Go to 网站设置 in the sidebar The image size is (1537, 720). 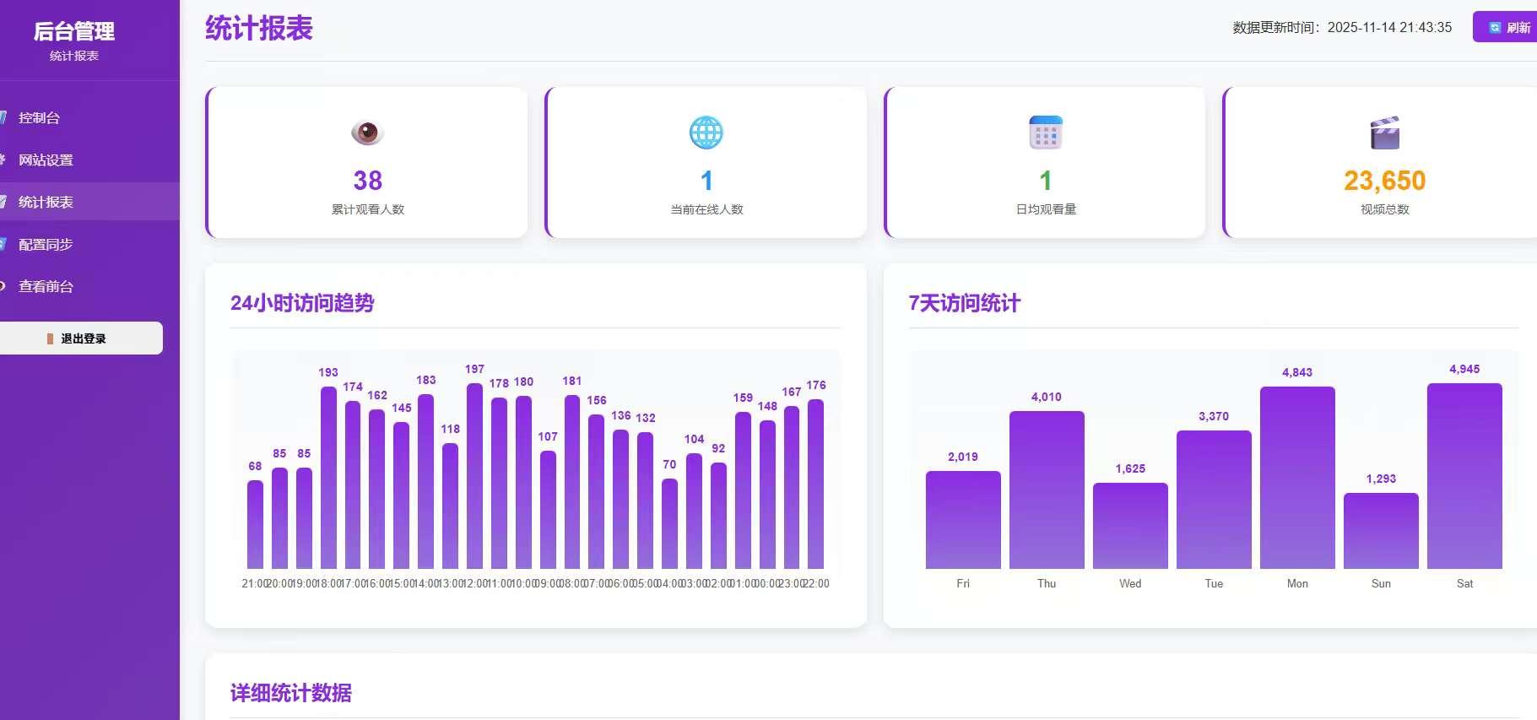click(46, 160)
